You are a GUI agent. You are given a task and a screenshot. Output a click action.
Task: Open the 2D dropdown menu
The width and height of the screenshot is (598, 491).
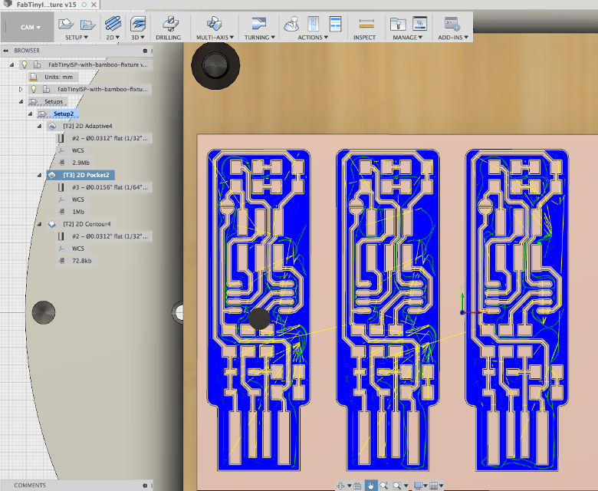click(x=113, y=38)
